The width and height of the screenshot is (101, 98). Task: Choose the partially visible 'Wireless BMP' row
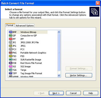[28, 77]
